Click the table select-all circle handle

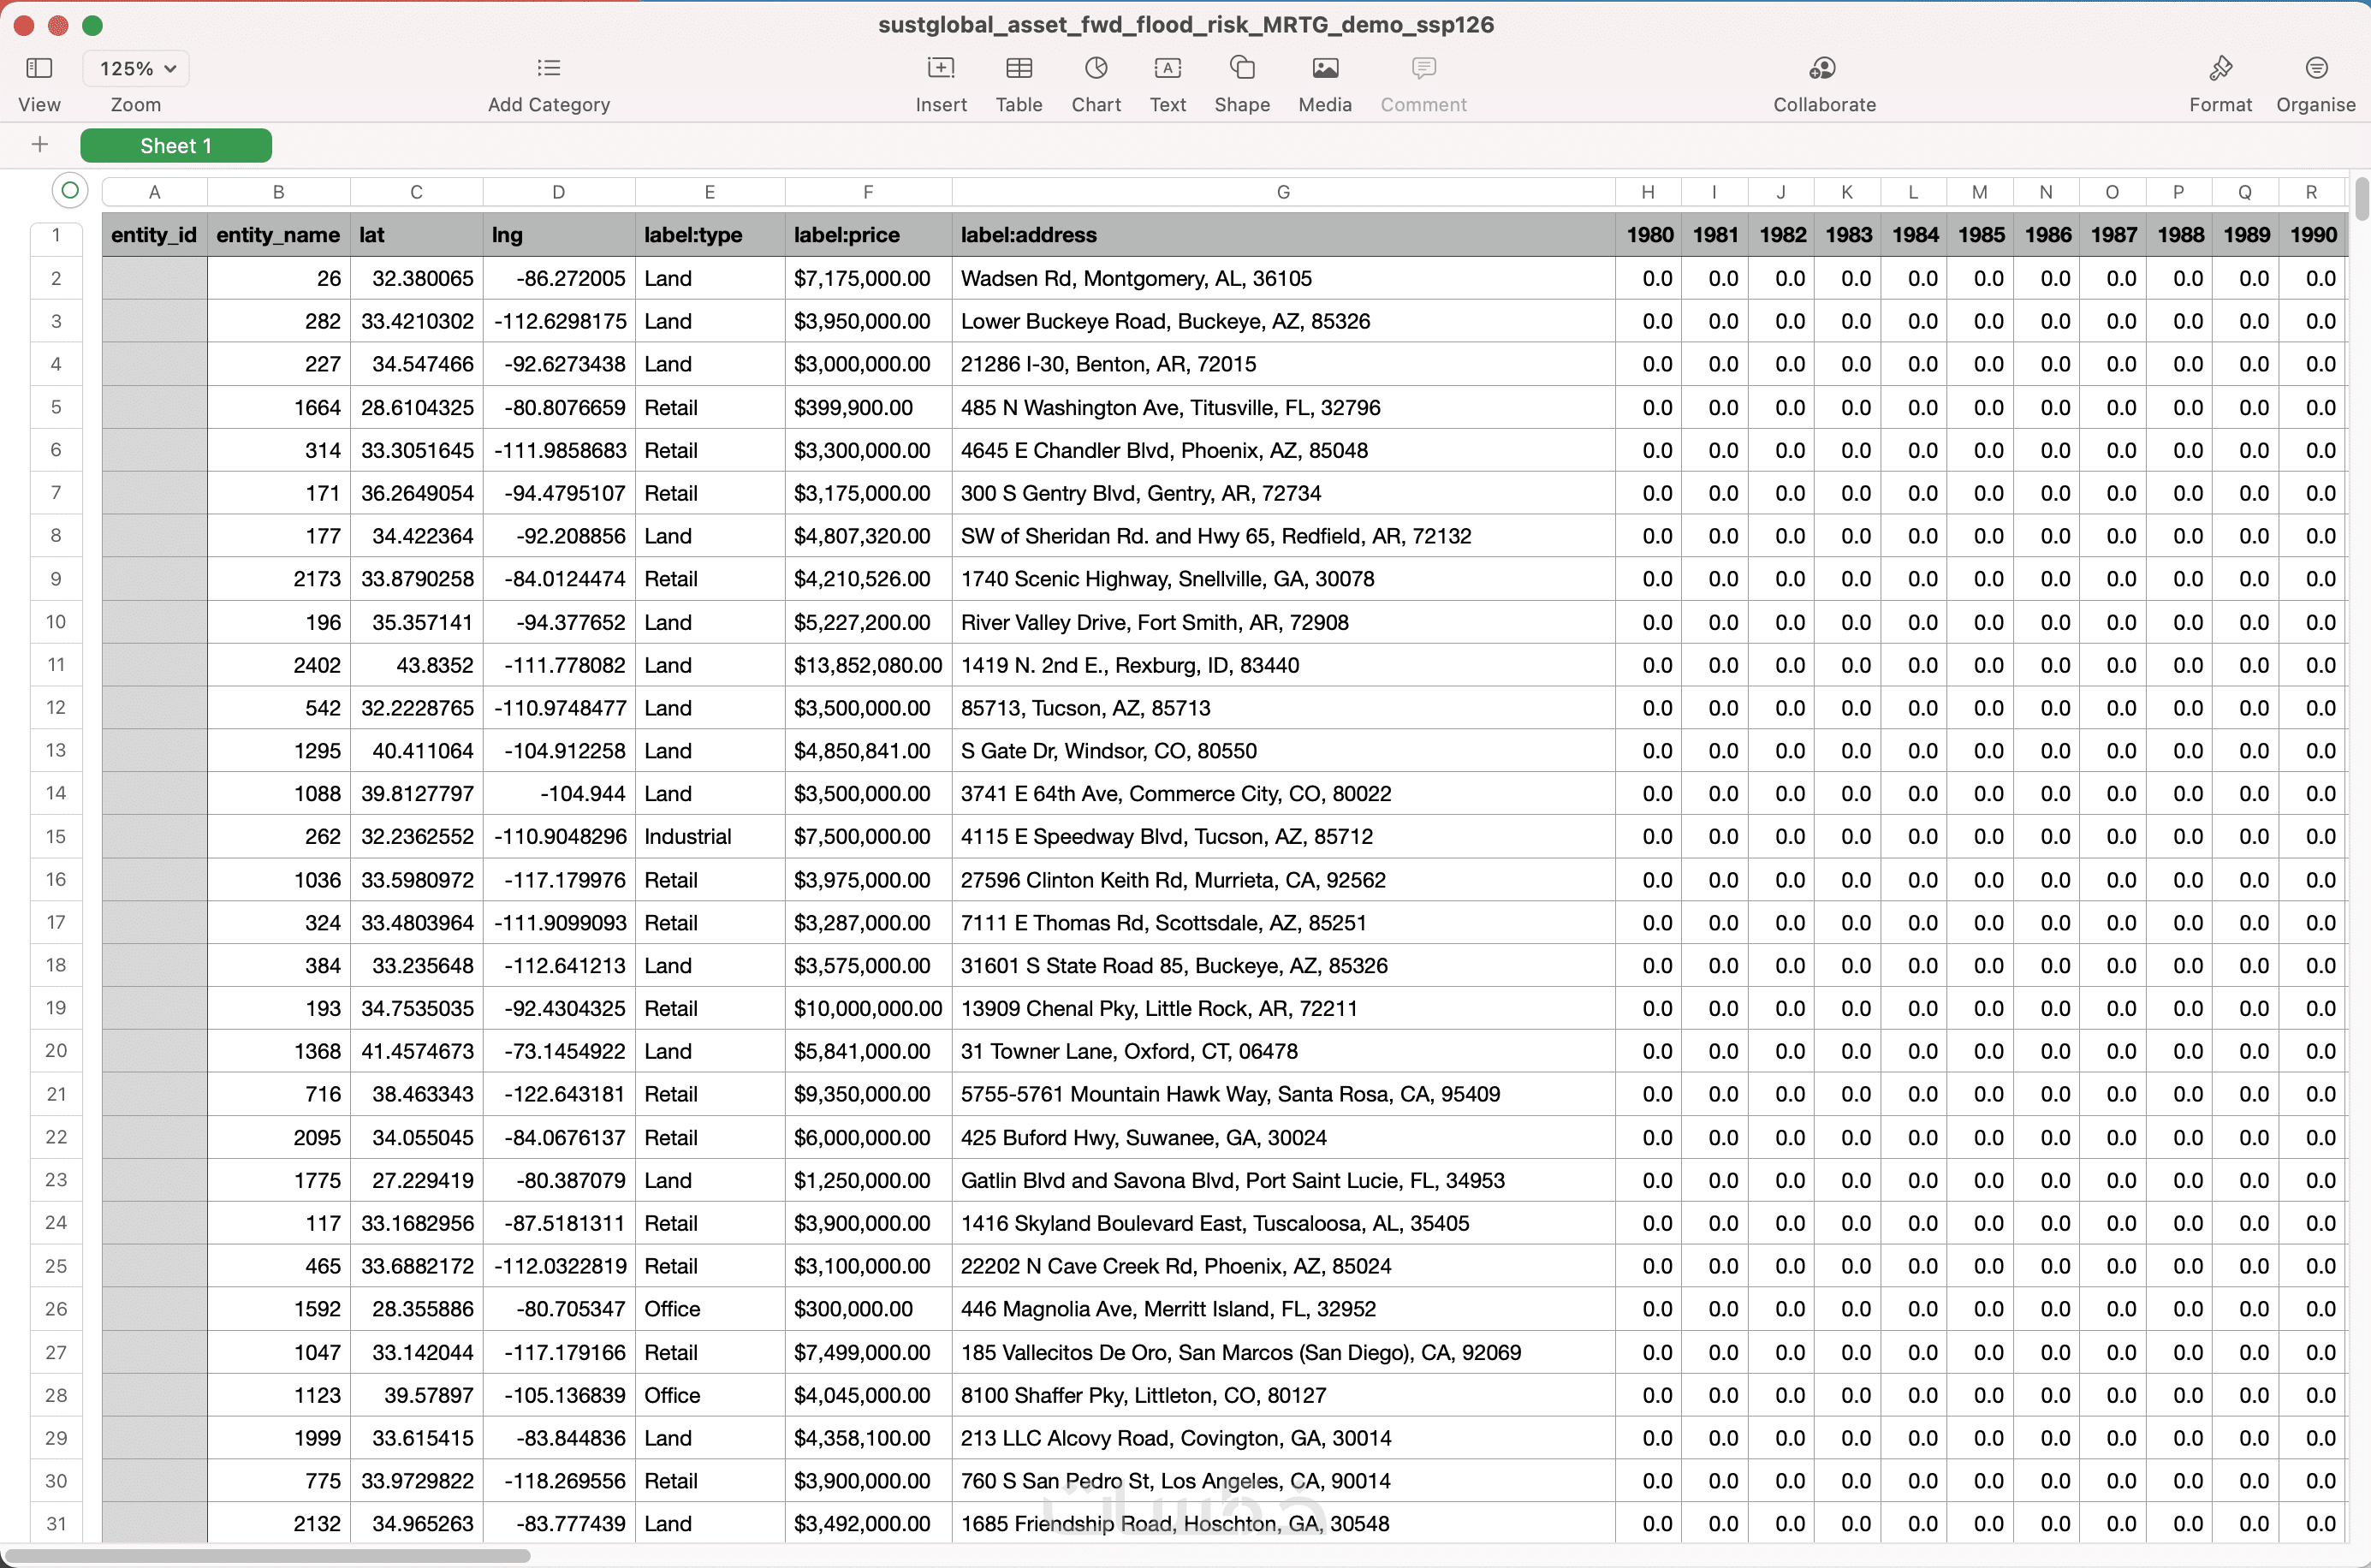[x=70, y=190]
